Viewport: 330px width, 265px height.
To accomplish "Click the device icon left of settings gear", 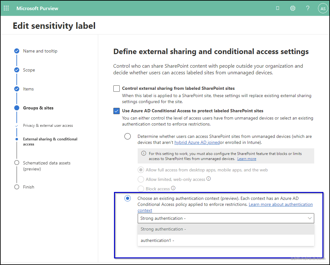I will click(x=277, y=8).
